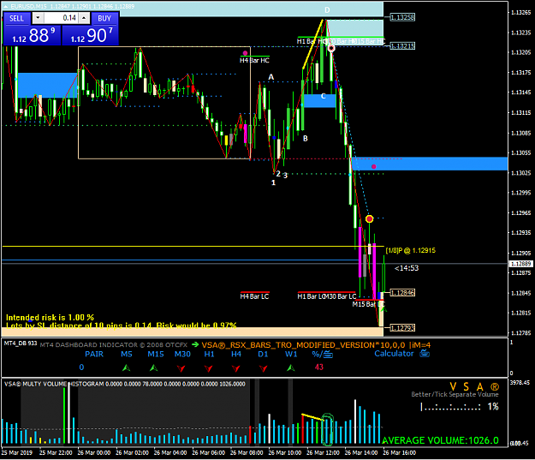Click the H4 Bar LC label

point(254,296)
